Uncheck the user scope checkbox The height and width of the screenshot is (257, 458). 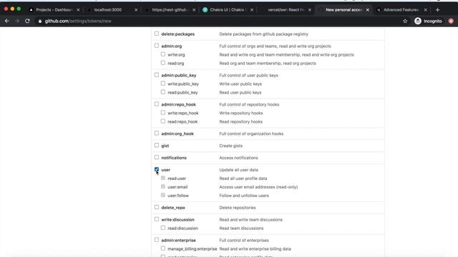(x=157, y=169)
